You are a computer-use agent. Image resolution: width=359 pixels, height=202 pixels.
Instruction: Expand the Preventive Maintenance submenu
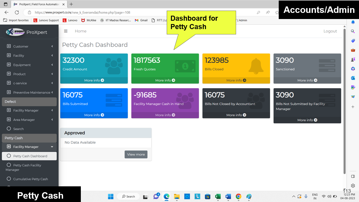point(52,92)
